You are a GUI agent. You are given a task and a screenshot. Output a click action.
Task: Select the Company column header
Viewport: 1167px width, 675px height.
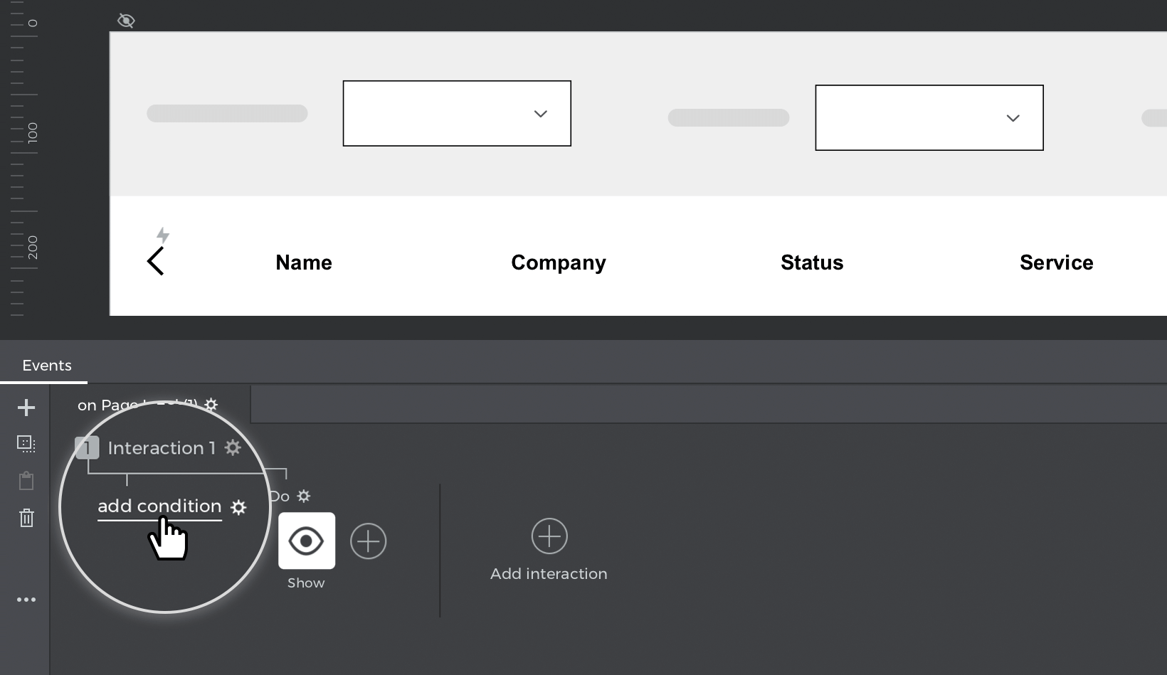point(559,262)
